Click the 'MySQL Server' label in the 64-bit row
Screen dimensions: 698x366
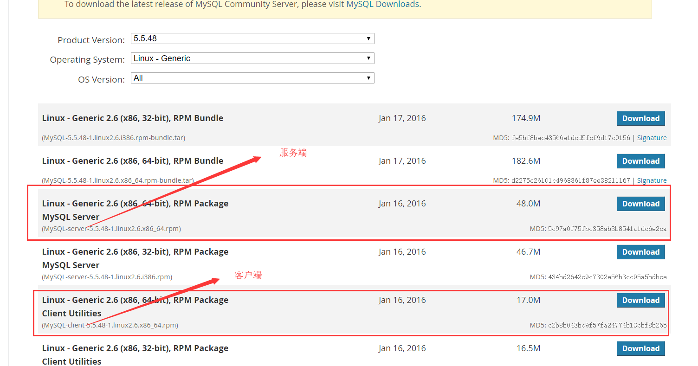(71, 217)
